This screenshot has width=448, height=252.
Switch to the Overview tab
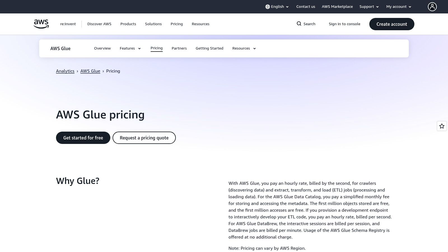pos(102,48)
